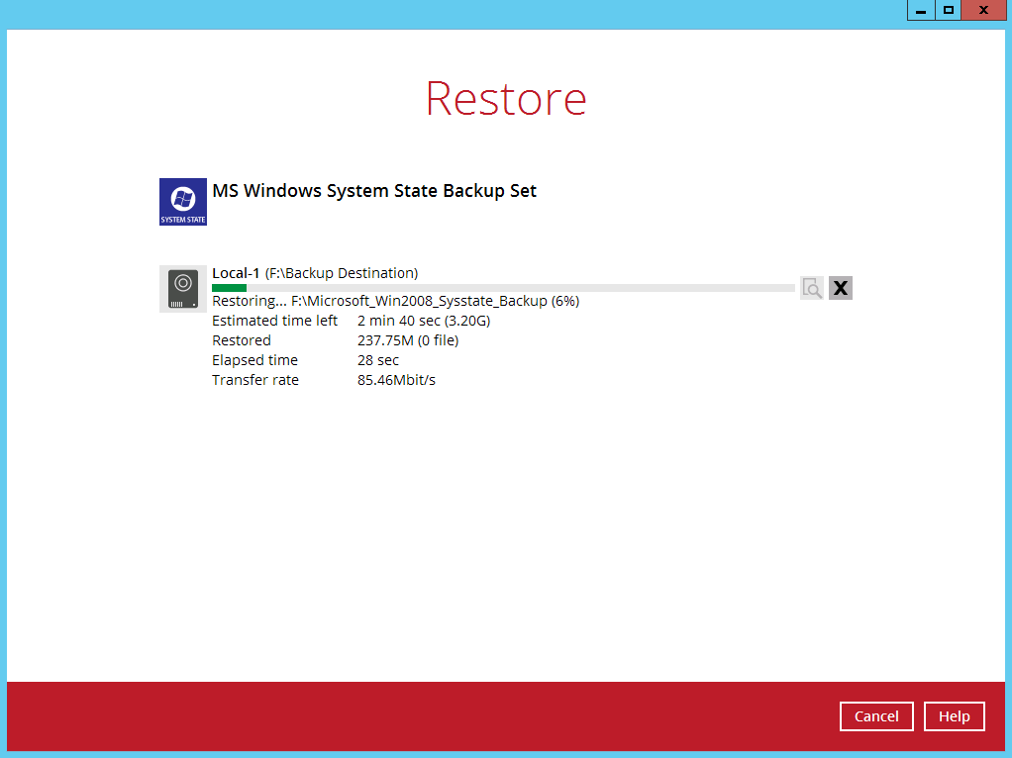Open Help from the bottom bar
Image resolution: width=1012 pixels, height=758 pixels.
pyautogui.click(x=954, y=716)
